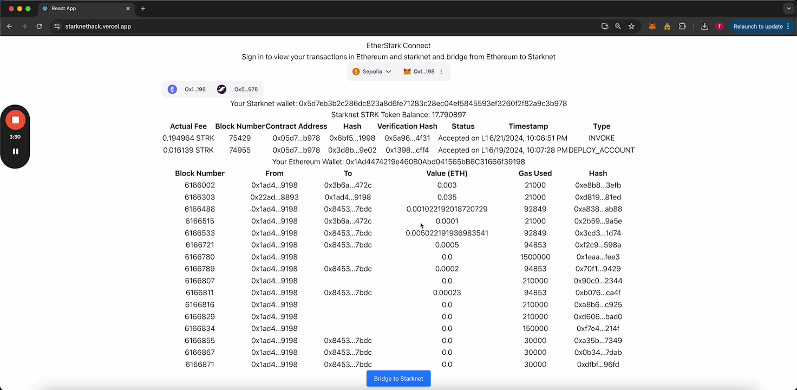The width and height of the screenshot is (797, 390).
Task: Click the hash 0x1eaa...fee3
Action: point(598,257)
